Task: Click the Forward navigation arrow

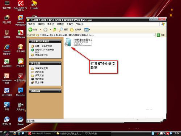Action: click(45, 29)
